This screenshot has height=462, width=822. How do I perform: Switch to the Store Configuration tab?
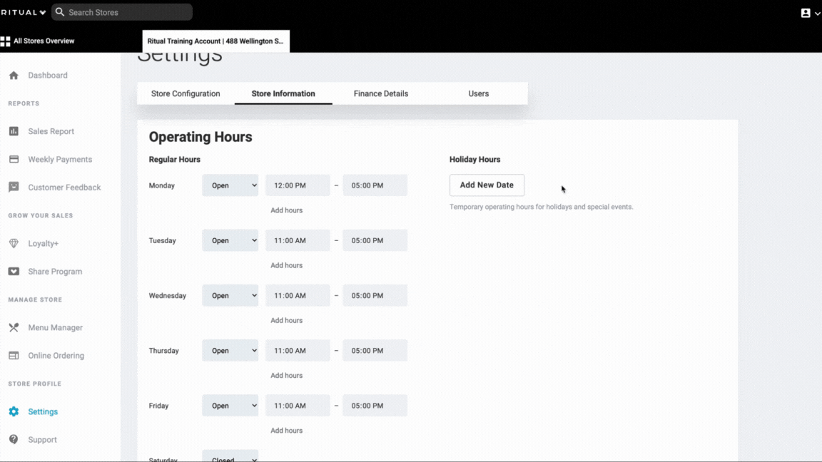(186, 94)
